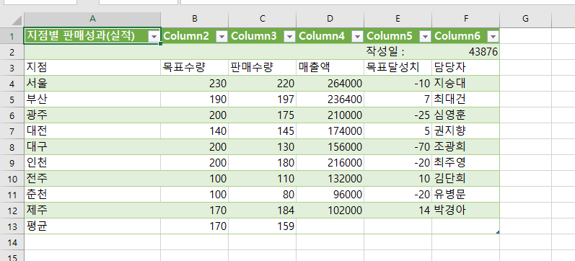Open filter dropdown for 지점별 판매성과(실적) header
The width and height of the screenshot is (575, 261).
[154, 36]
